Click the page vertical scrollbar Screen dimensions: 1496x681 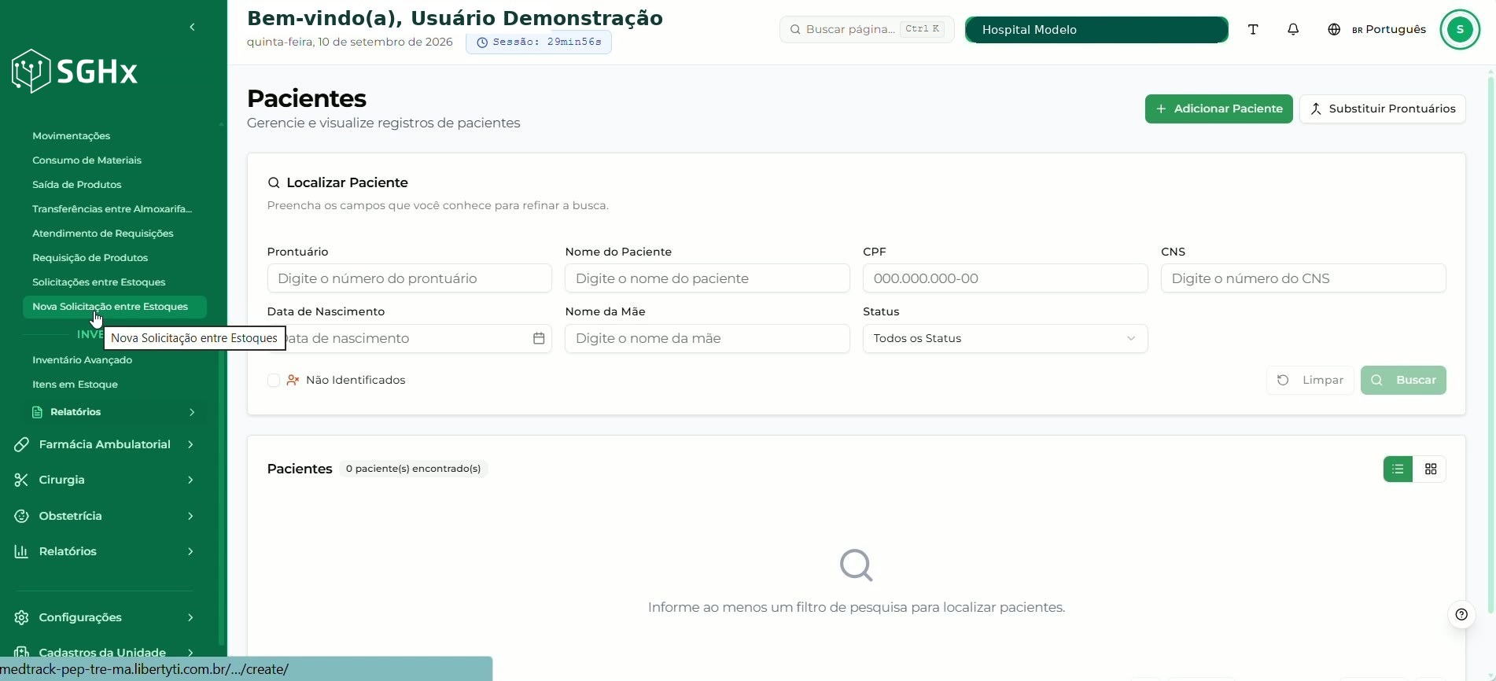[1490, 346]
